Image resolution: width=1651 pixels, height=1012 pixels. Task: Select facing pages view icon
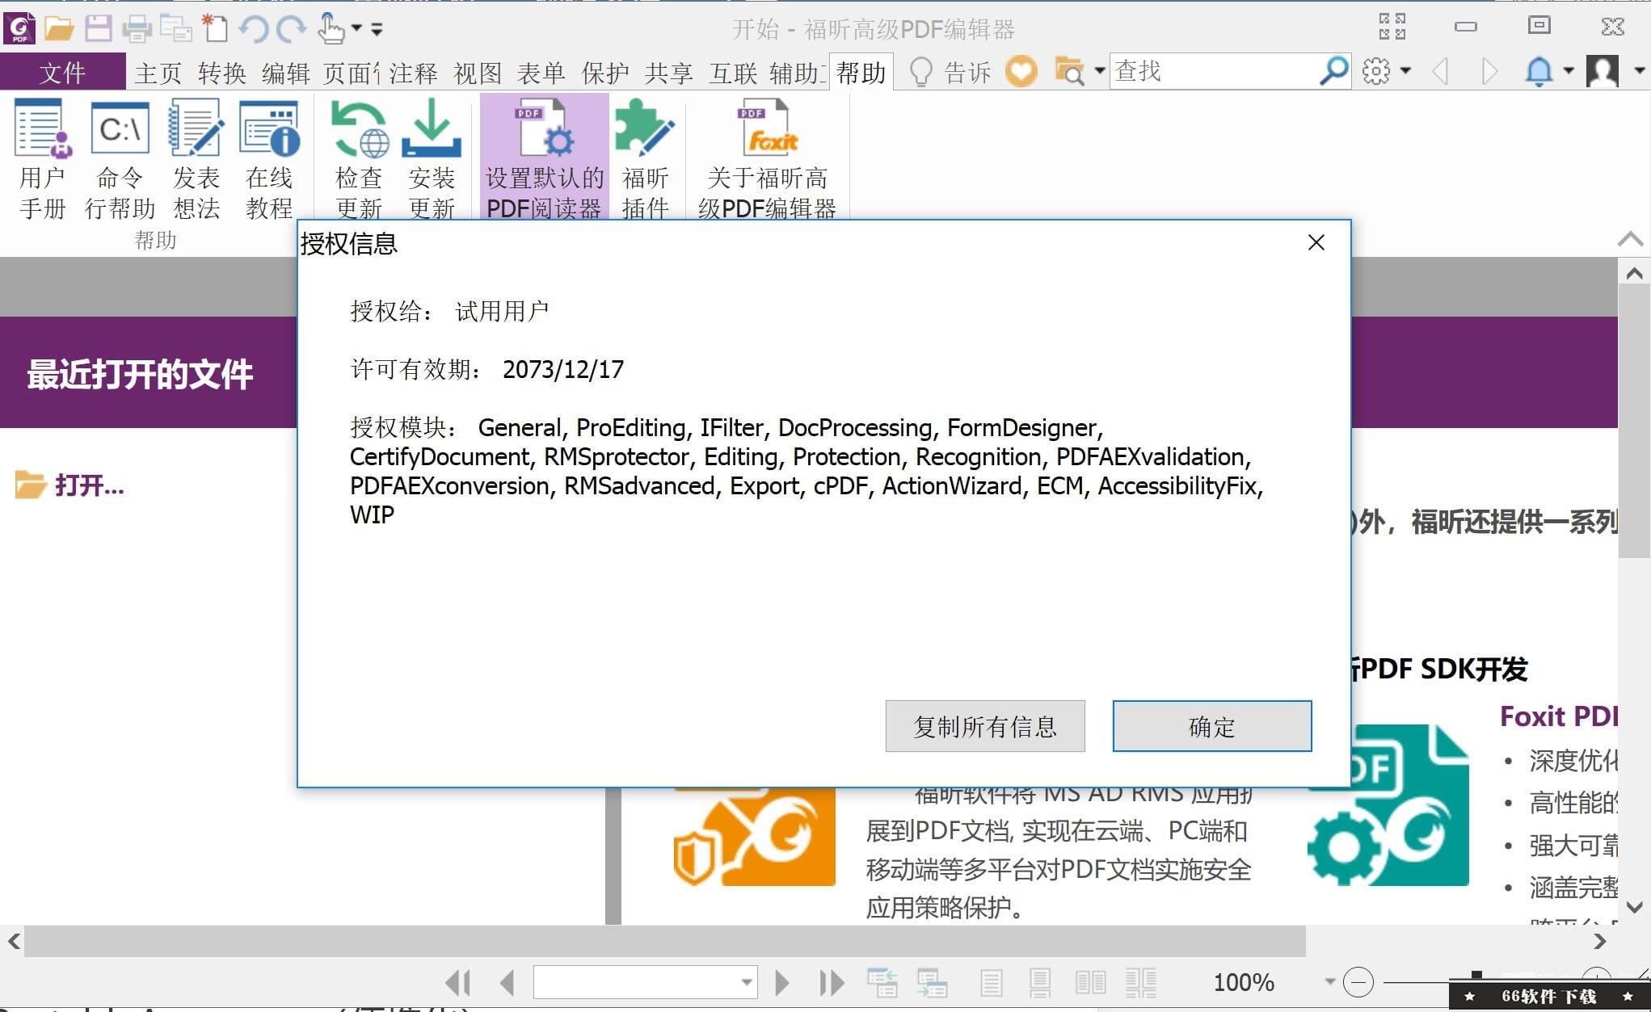(x=1091, y=983)
